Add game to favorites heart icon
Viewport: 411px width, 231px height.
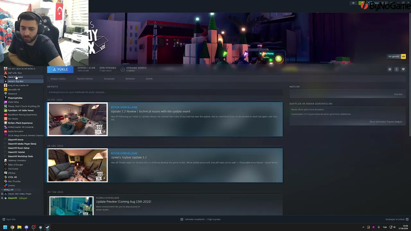(x=403, y=69)
